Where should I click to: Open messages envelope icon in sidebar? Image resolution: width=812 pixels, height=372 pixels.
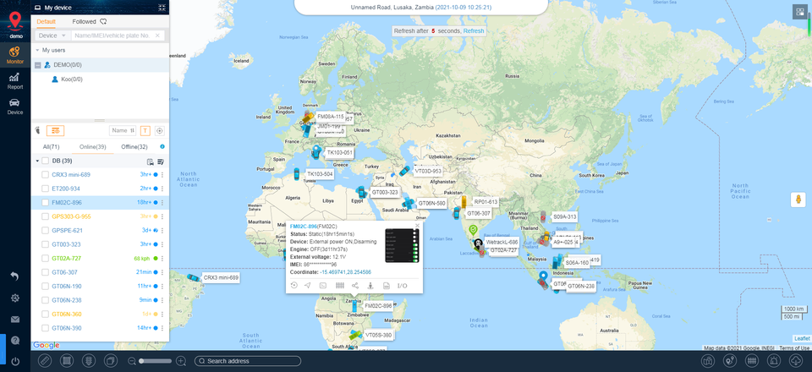tap(15, 320)
